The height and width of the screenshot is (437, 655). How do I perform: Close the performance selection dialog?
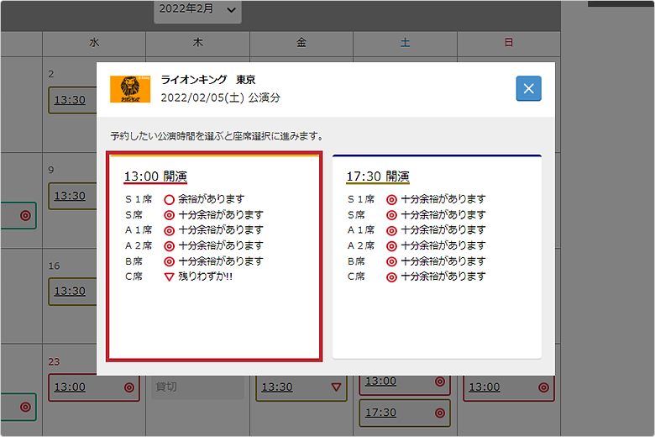point(528,88)
